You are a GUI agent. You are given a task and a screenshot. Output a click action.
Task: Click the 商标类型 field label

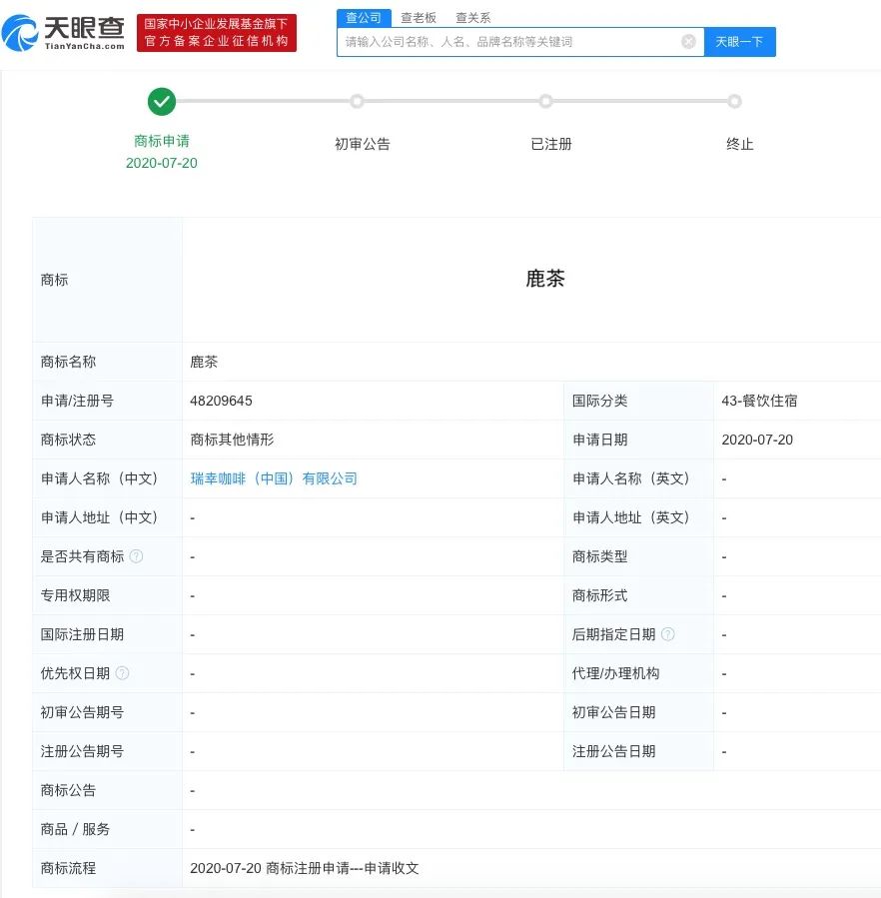[x=599, y=556]
